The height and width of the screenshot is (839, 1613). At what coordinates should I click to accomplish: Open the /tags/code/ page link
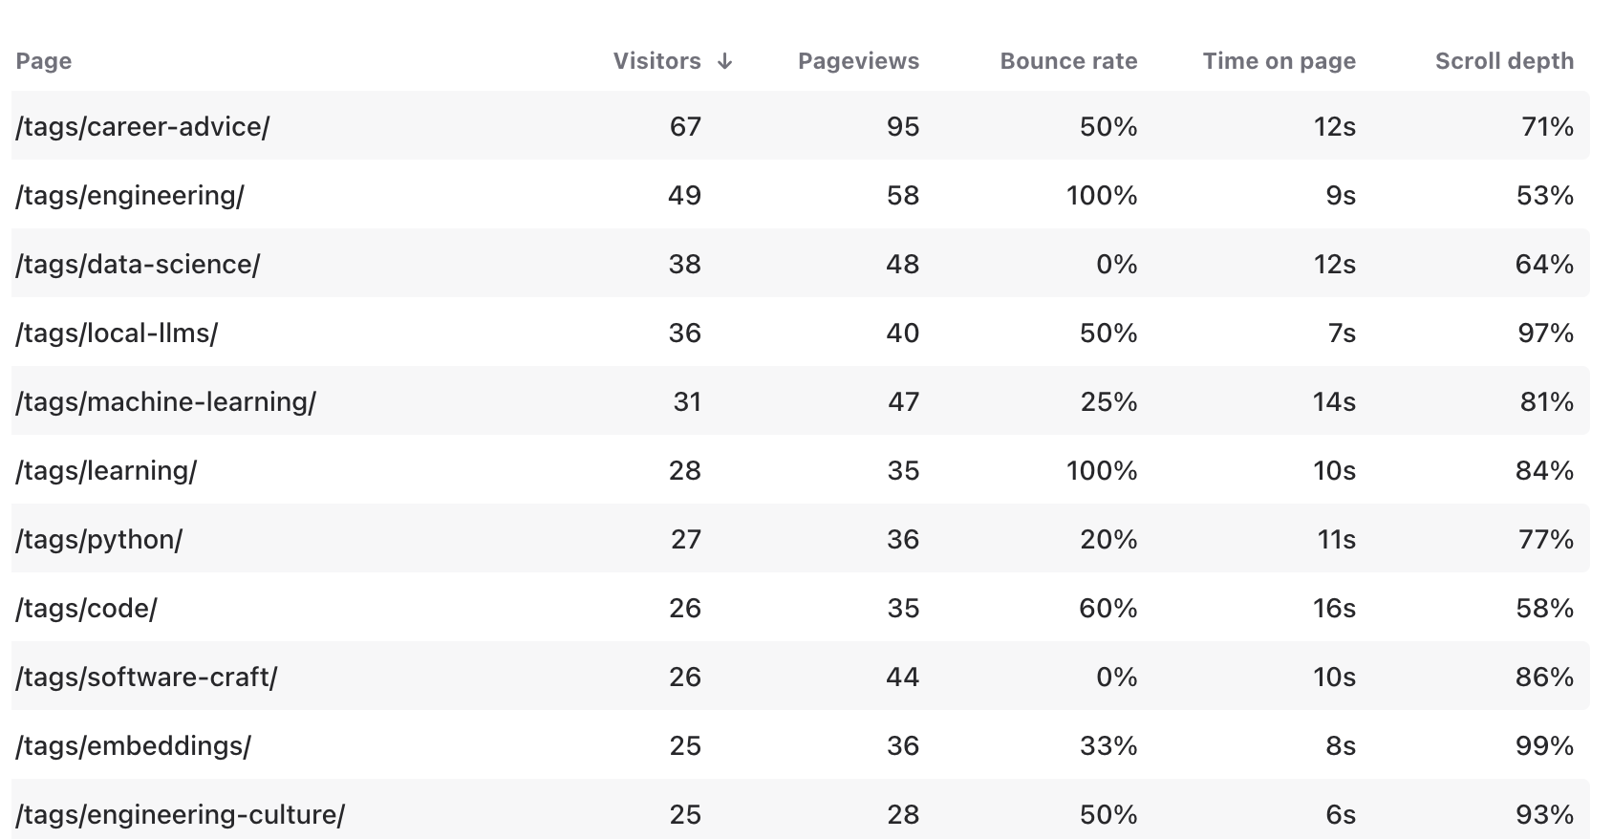pyautogui.click(x=86, y=608)
